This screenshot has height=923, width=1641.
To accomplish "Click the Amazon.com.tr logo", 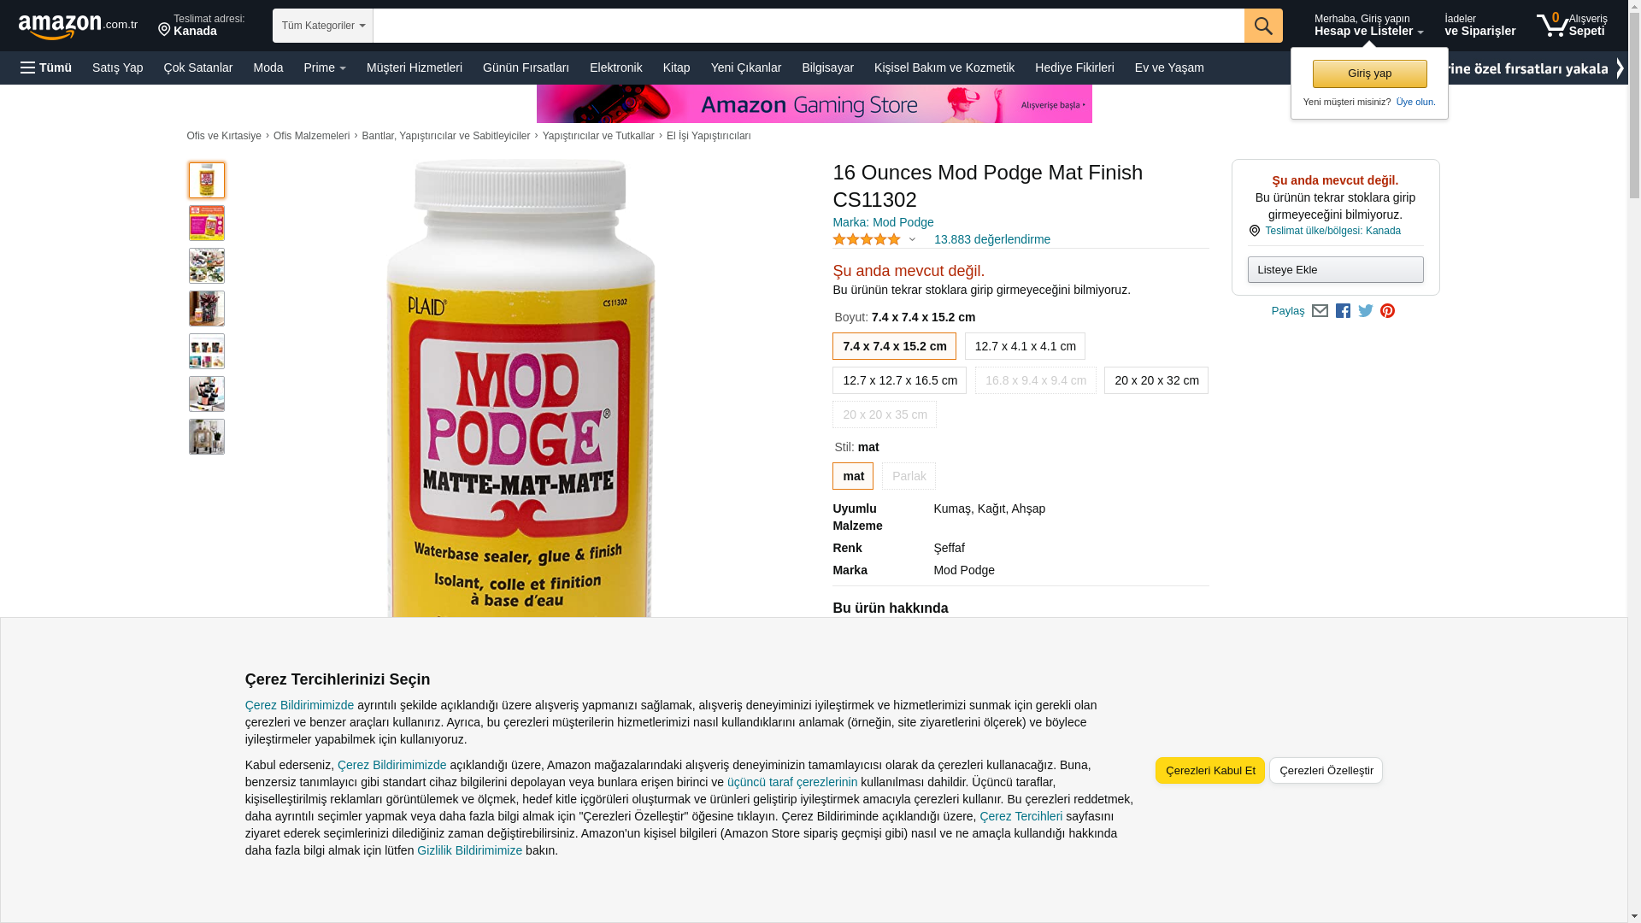I will click(78, 26).
